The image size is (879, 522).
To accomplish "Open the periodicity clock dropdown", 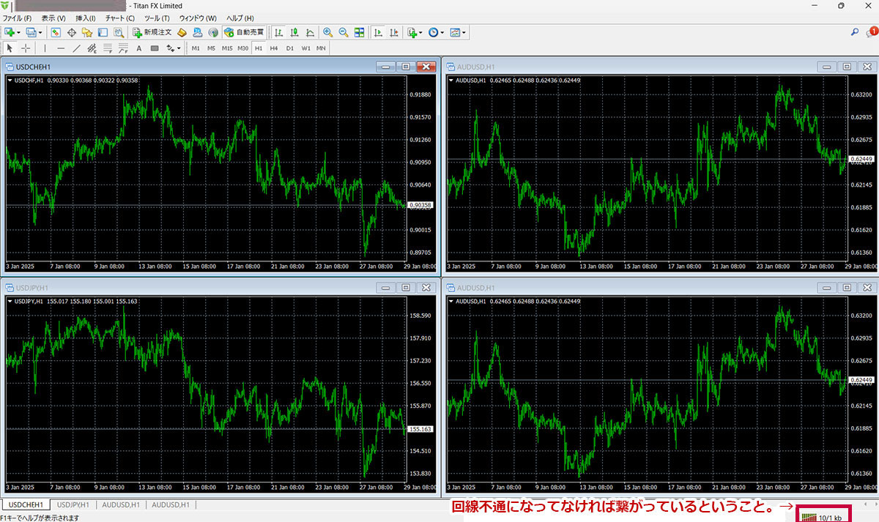I will coord(442,32).
